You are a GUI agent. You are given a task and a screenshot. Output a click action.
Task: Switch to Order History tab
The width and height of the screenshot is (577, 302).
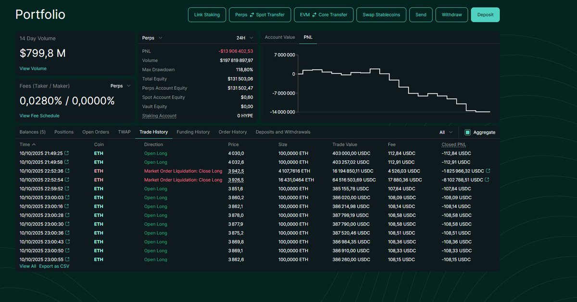[x=233, y=132]
